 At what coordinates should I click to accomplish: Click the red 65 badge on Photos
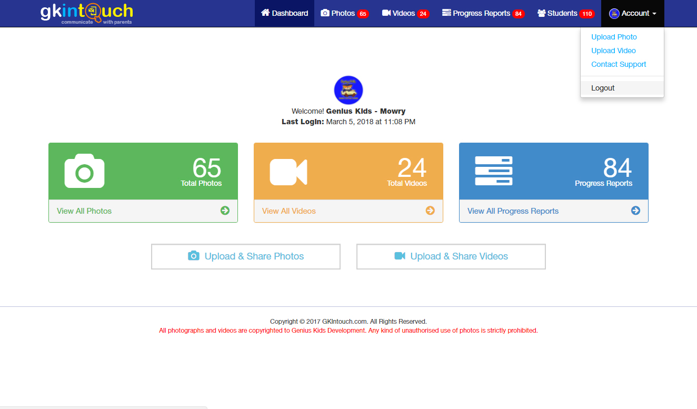click(363, 14)
